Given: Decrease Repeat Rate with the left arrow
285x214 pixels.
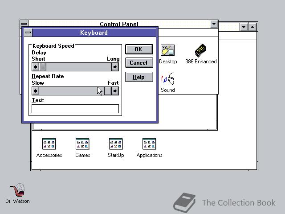Looking at the screenshot, I should pos(36,91).
